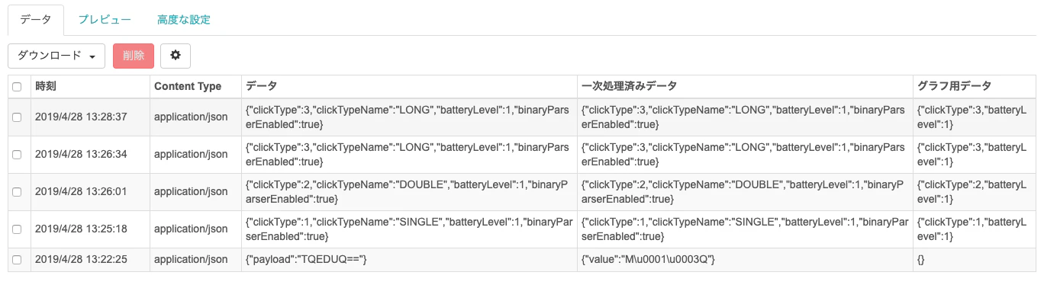Click application/json in the 13:22:25 row

(191, 259)
